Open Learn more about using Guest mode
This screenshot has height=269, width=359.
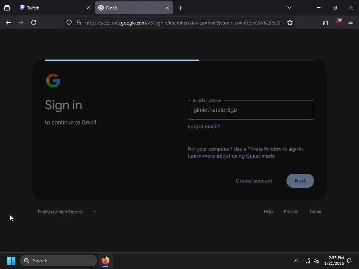click(231, 156)
